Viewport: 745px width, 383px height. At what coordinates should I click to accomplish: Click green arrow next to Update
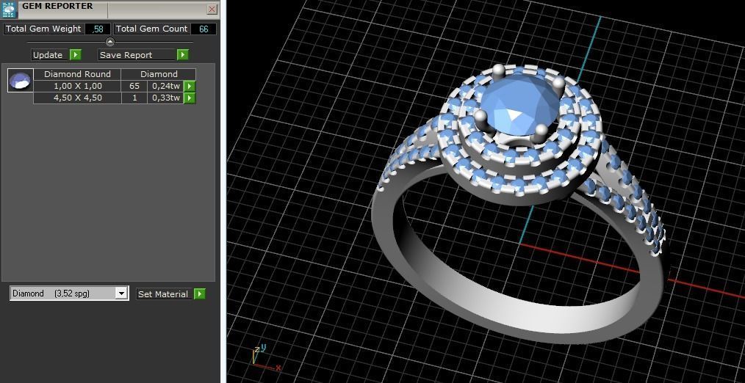pyautogui.click(x=76, y=55)
